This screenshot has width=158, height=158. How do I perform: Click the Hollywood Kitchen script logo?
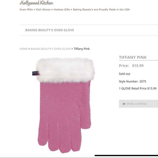(x=37, y=3)
